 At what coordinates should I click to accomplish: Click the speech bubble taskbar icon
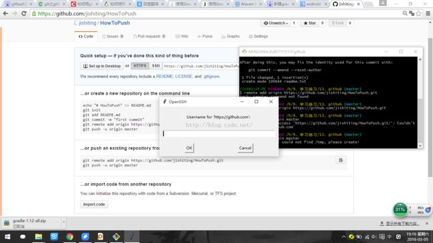pyautogui.click(x=23, y=236)
